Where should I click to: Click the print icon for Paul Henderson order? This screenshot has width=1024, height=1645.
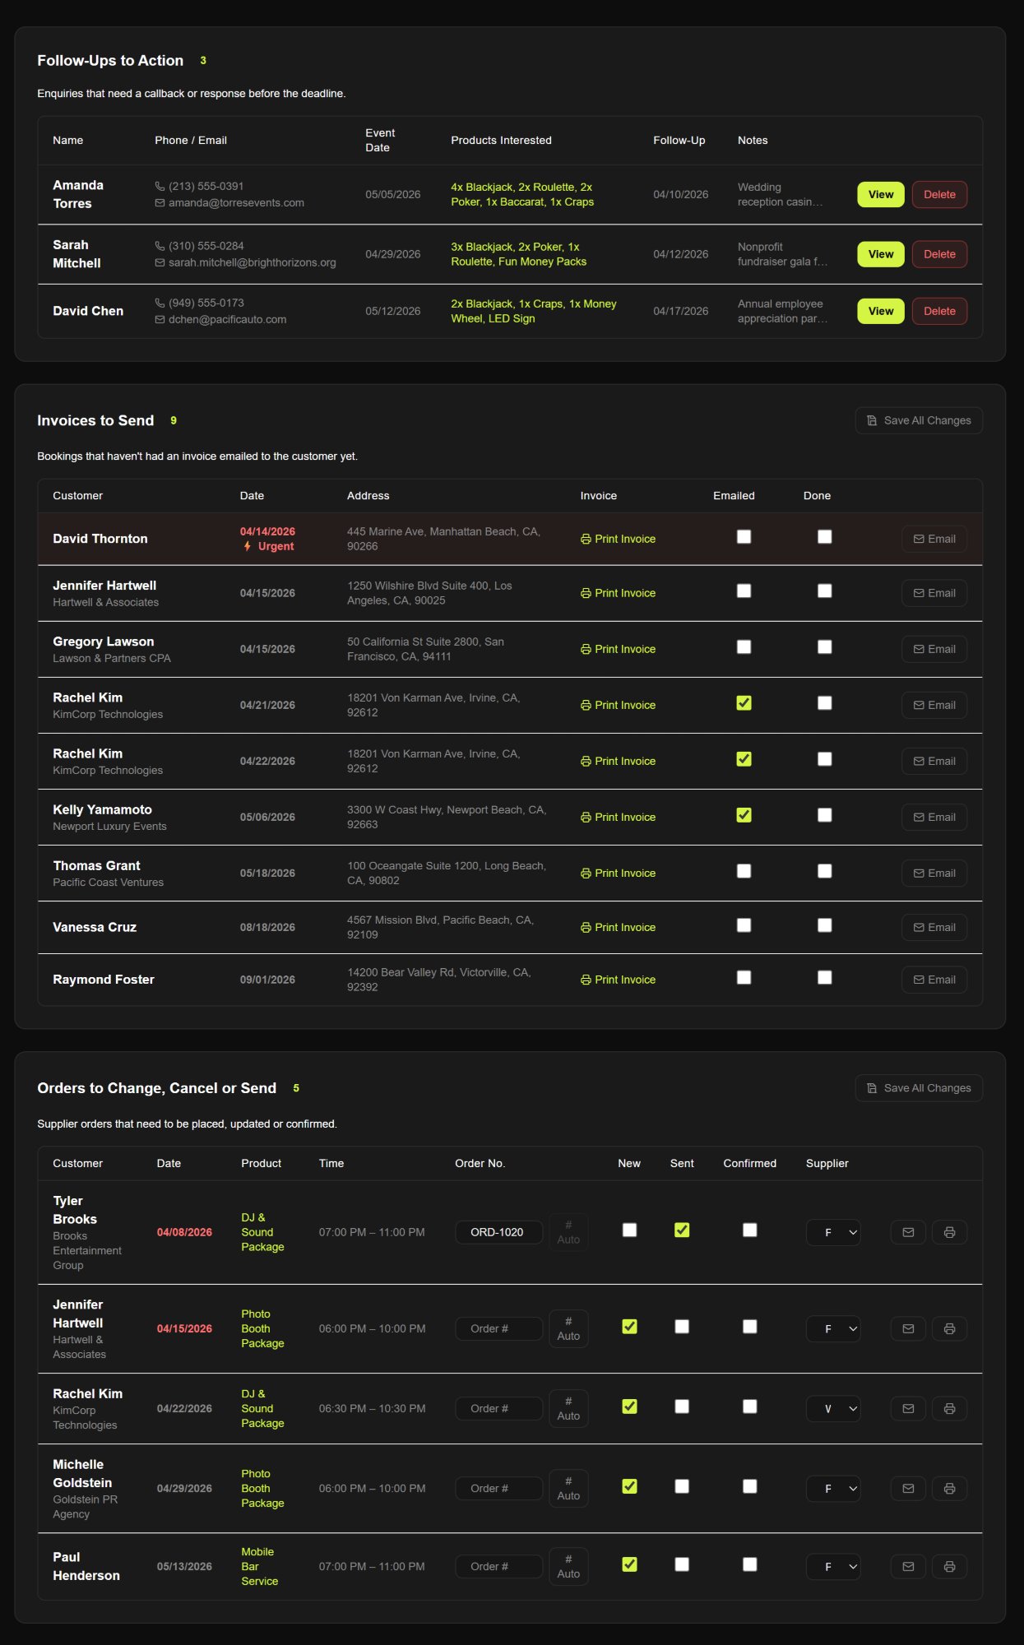tap(949, 1566)
